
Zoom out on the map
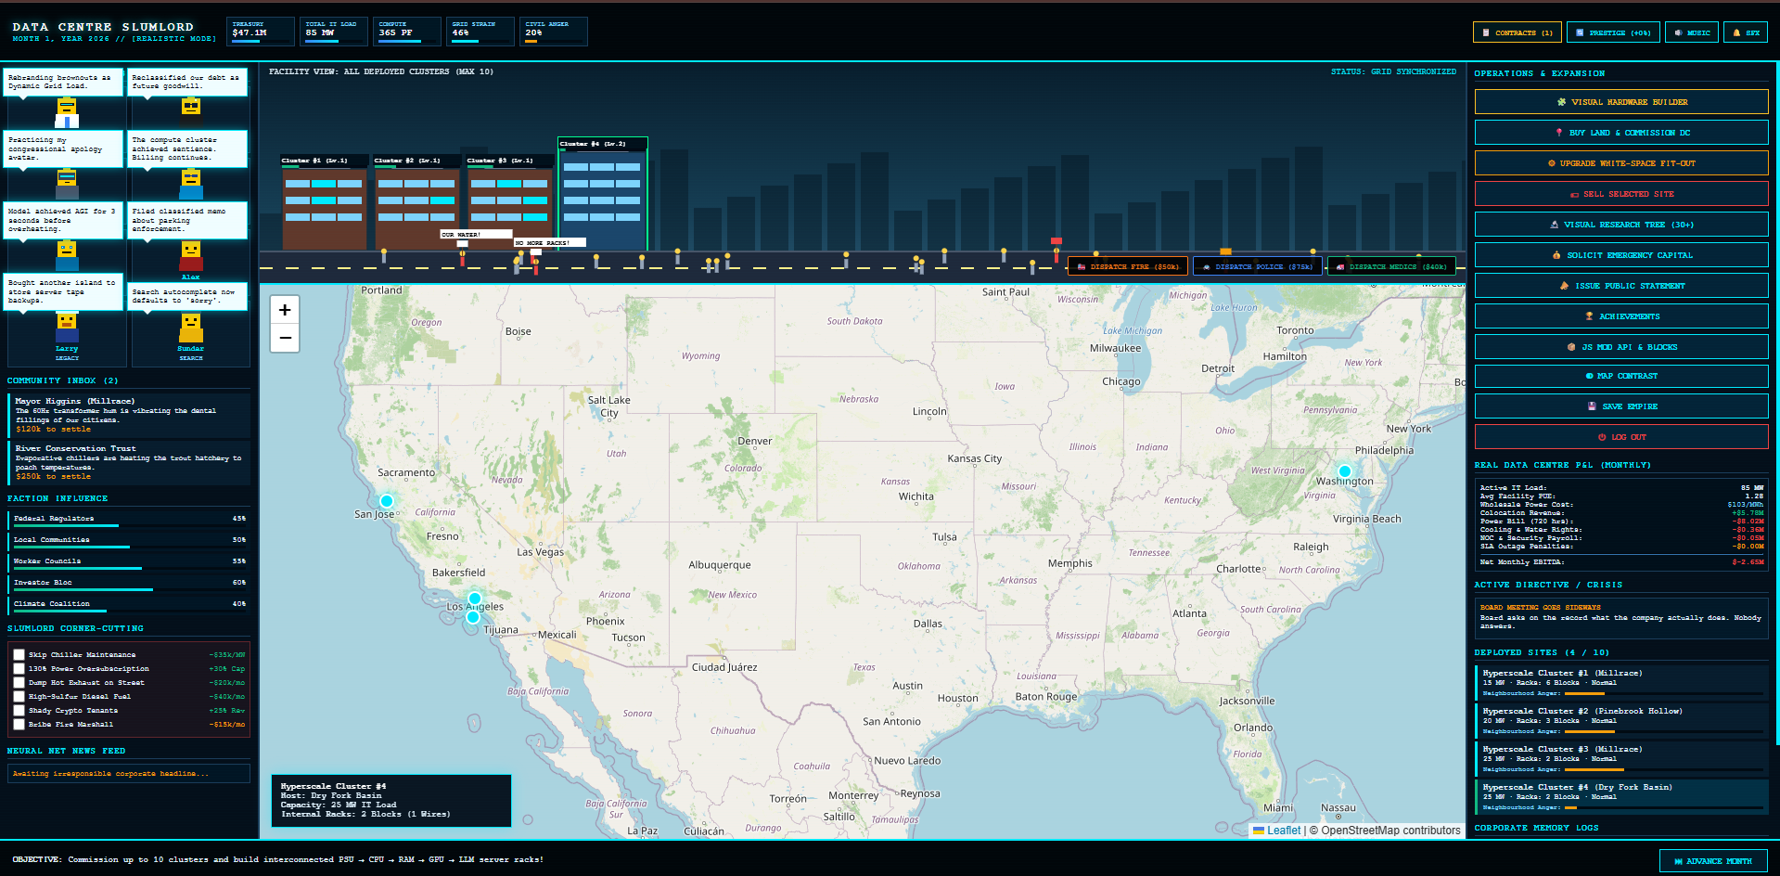tap(285, 338)
